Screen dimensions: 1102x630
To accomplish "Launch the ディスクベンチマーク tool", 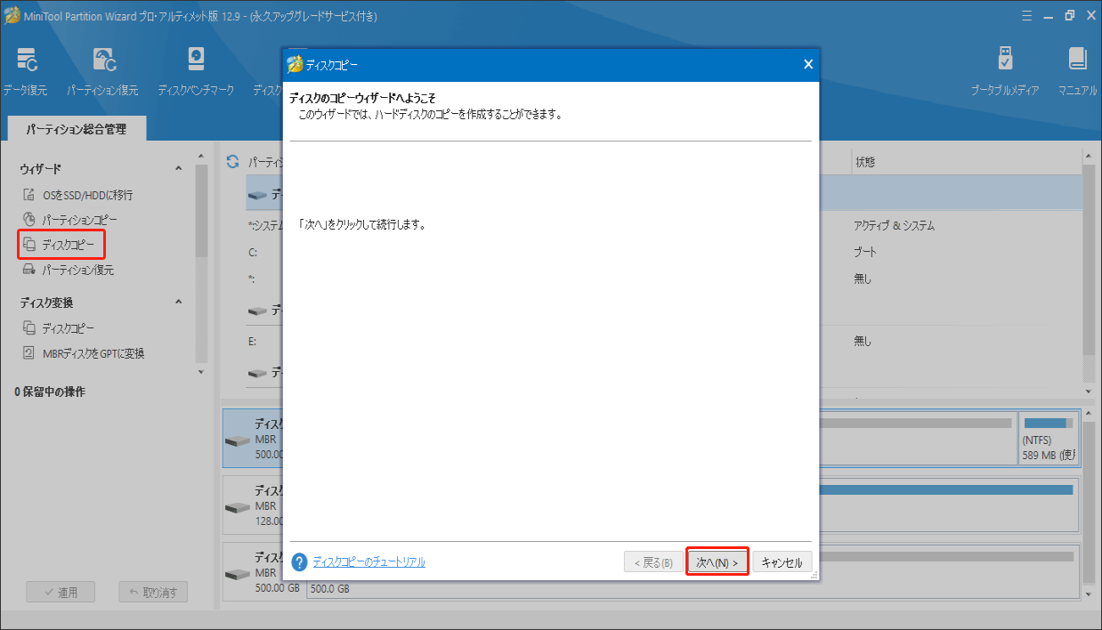I will click(x=196, y=71).
